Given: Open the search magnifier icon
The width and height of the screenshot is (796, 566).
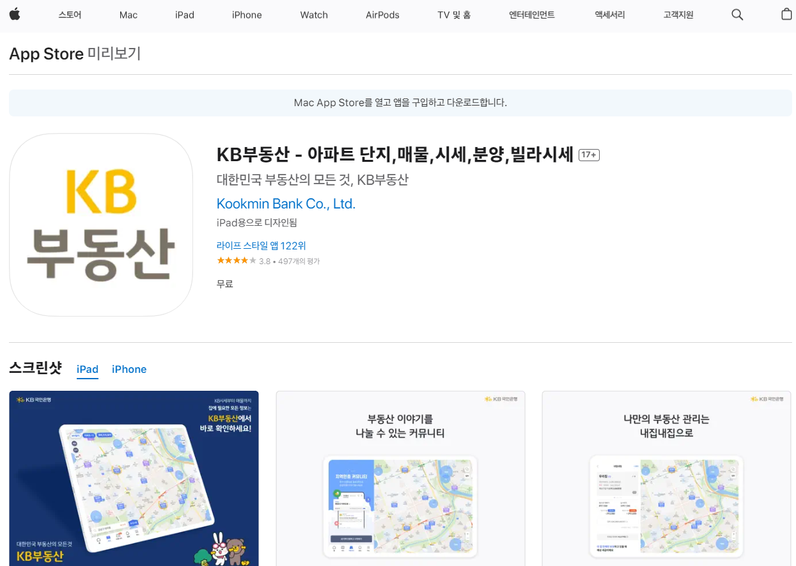Looking at the screenshot, I should click(737, 15).
